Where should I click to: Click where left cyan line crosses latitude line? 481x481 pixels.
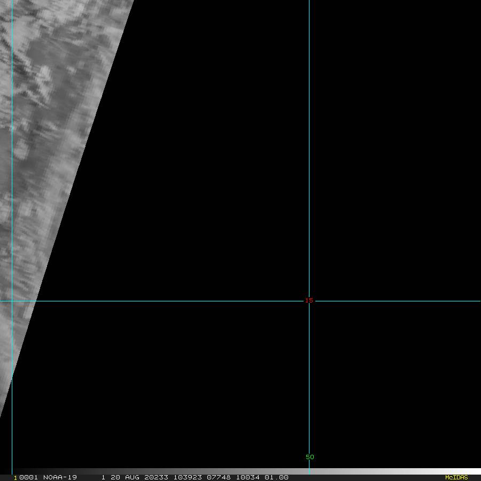click(12, 301)
